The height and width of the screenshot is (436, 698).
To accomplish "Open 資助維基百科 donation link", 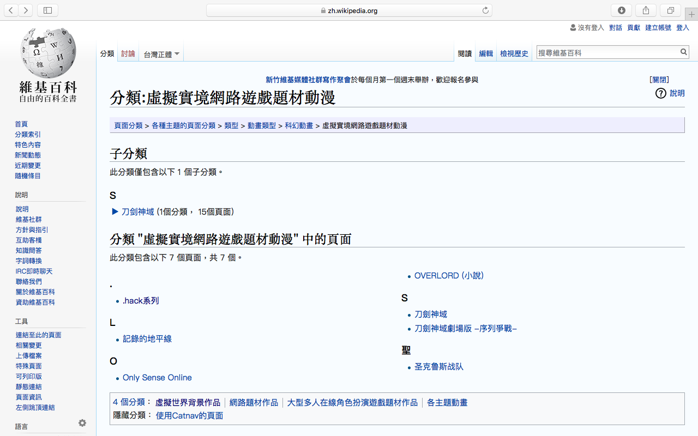I will point(35,302).
